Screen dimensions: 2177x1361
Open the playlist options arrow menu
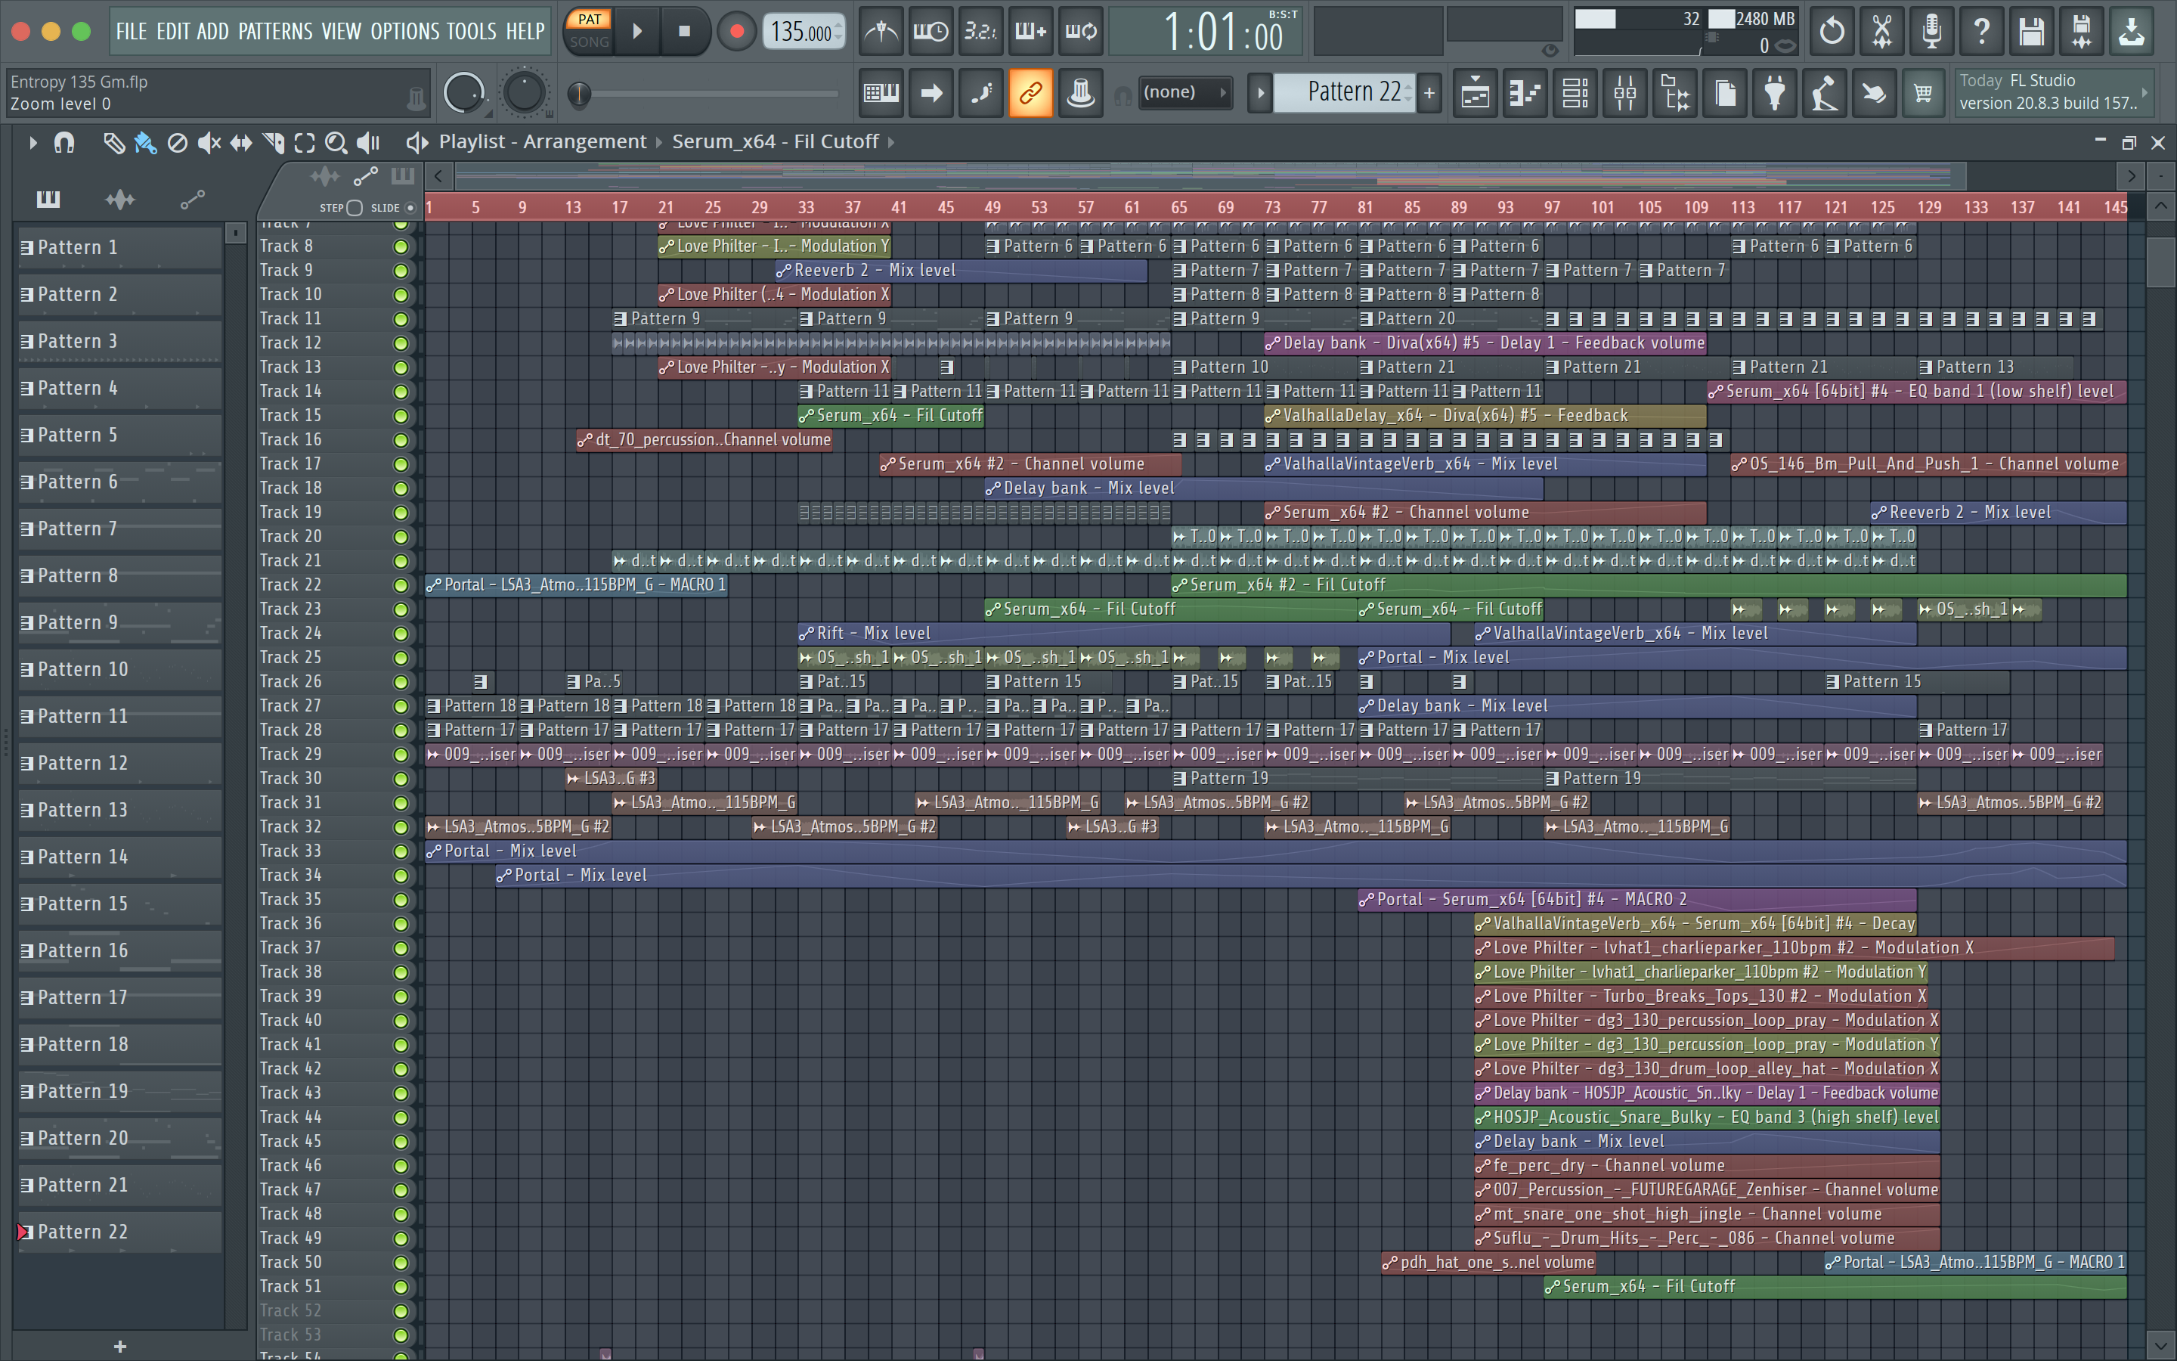tap(33, 142)
